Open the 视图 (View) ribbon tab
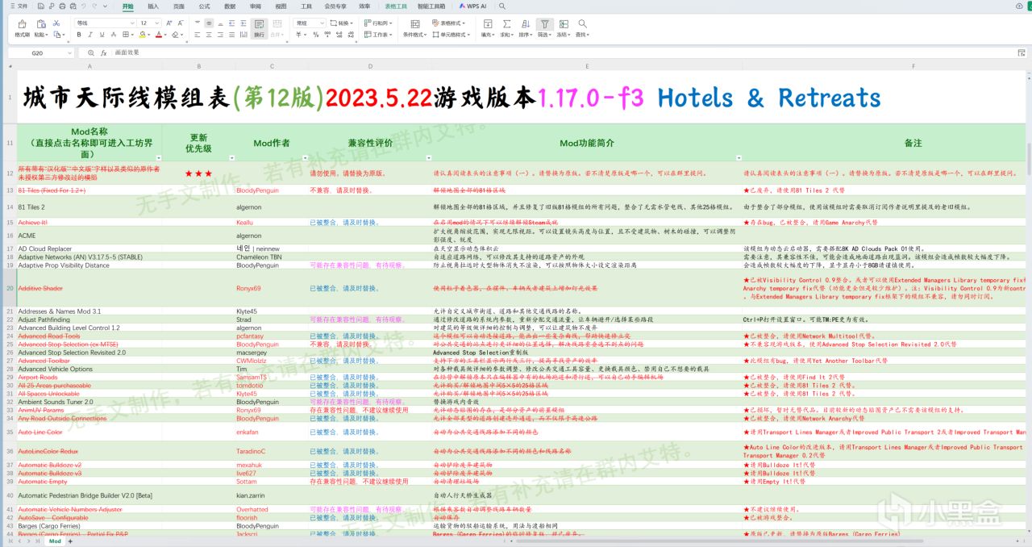Screen dimensions: 1032x547 [x=281, y=6]
